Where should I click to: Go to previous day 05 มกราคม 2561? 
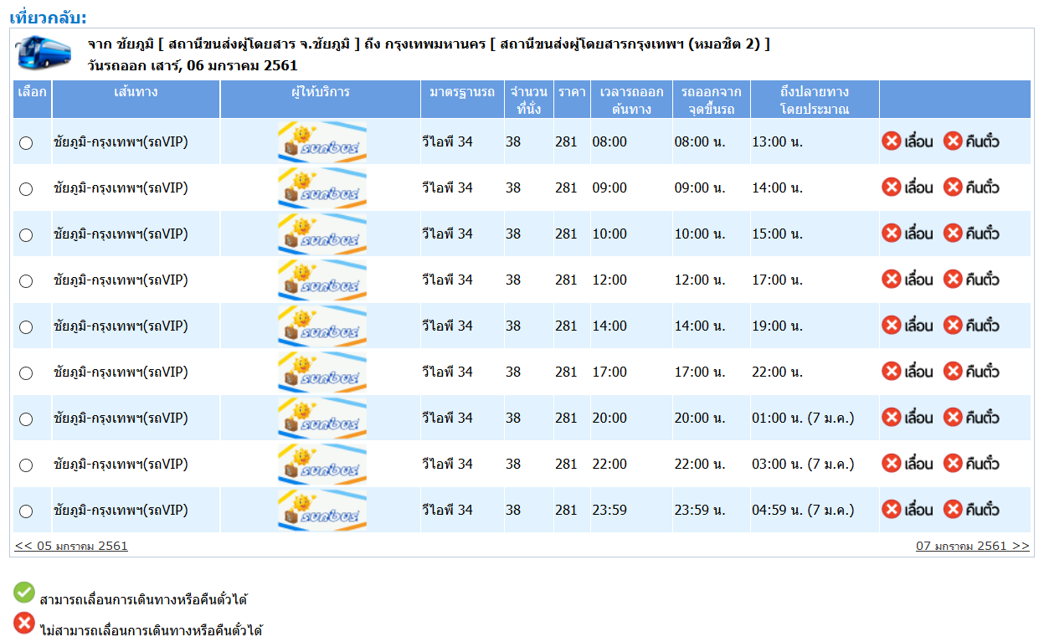coord(71,546)
